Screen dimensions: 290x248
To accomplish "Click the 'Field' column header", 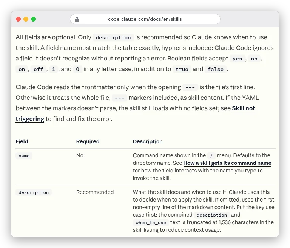I will [x=22, y=141].
